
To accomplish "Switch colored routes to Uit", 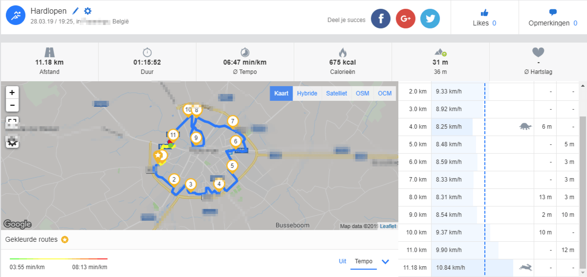I will 342,261.
